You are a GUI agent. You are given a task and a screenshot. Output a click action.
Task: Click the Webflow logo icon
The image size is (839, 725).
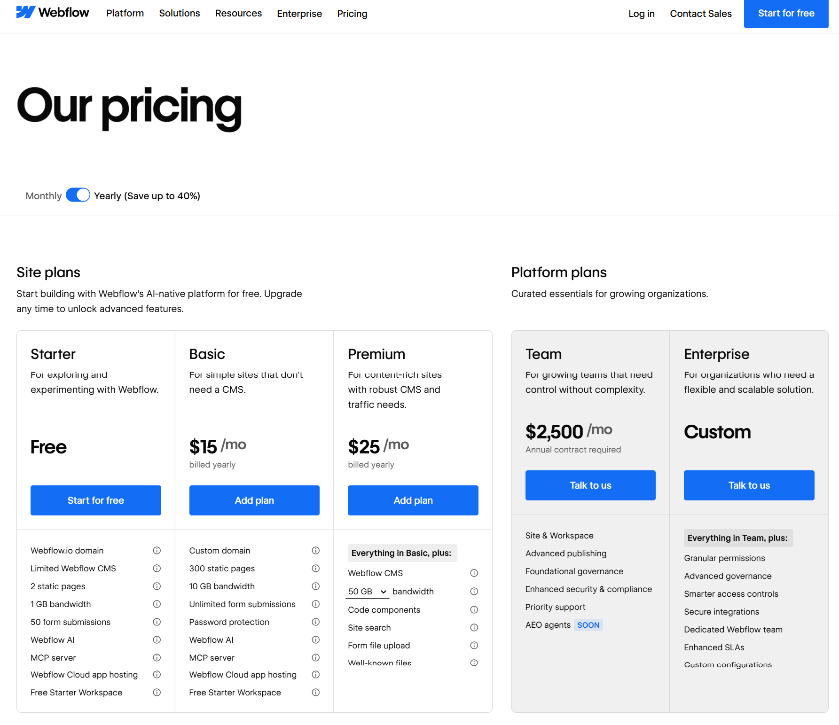click(x=26, y=12)
